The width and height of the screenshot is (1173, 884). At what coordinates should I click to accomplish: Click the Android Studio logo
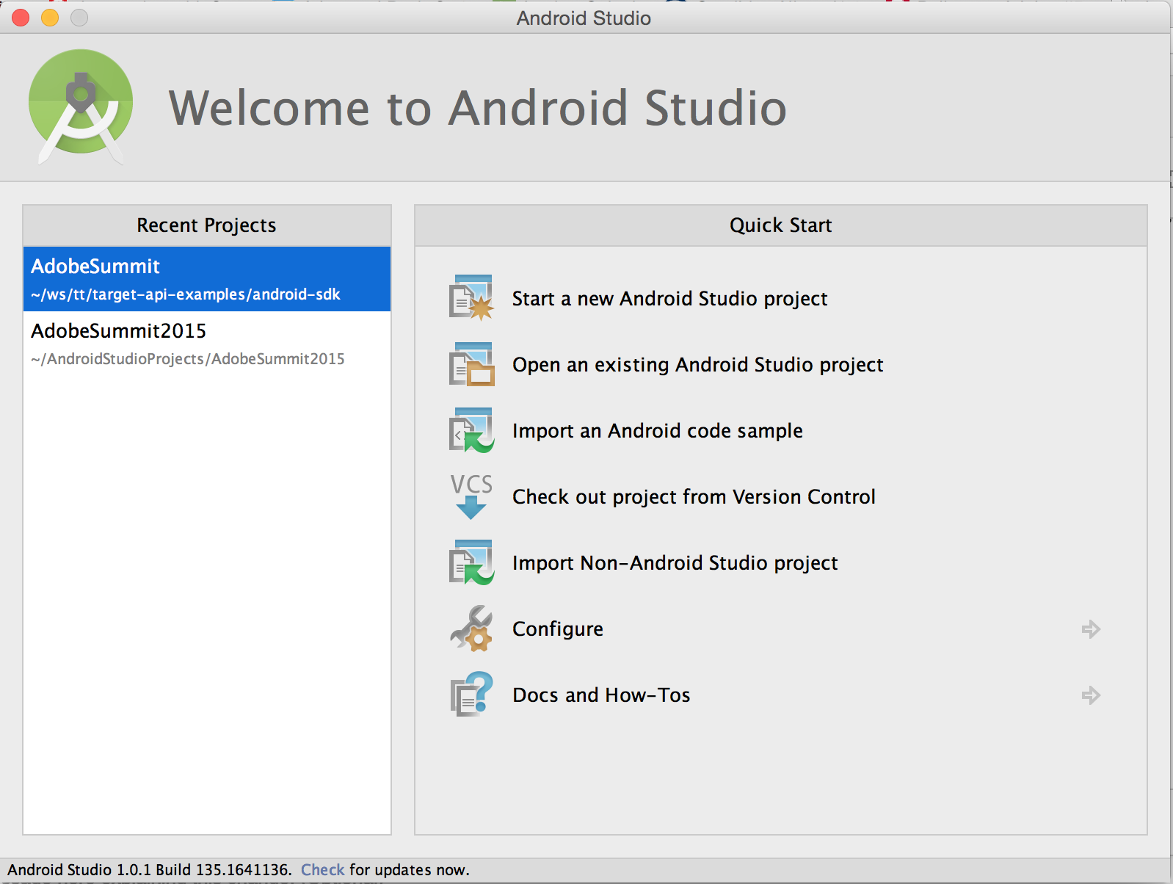tap(81, 105)
